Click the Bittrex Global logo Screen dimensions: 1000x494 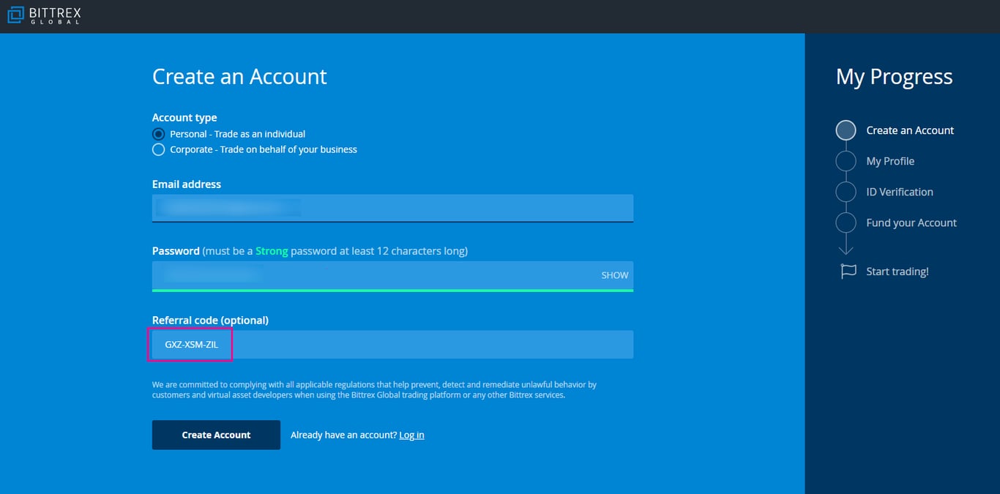43,15
